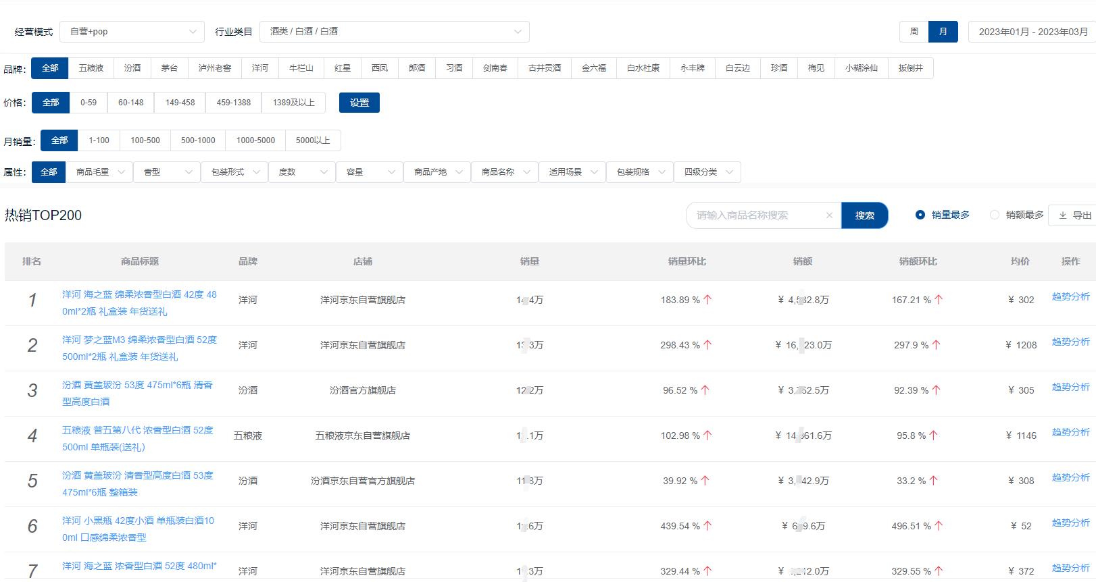This screenshot has width=1096, height=582.
Task: Choose the 0-59 price range
Action: click(89, 103)
